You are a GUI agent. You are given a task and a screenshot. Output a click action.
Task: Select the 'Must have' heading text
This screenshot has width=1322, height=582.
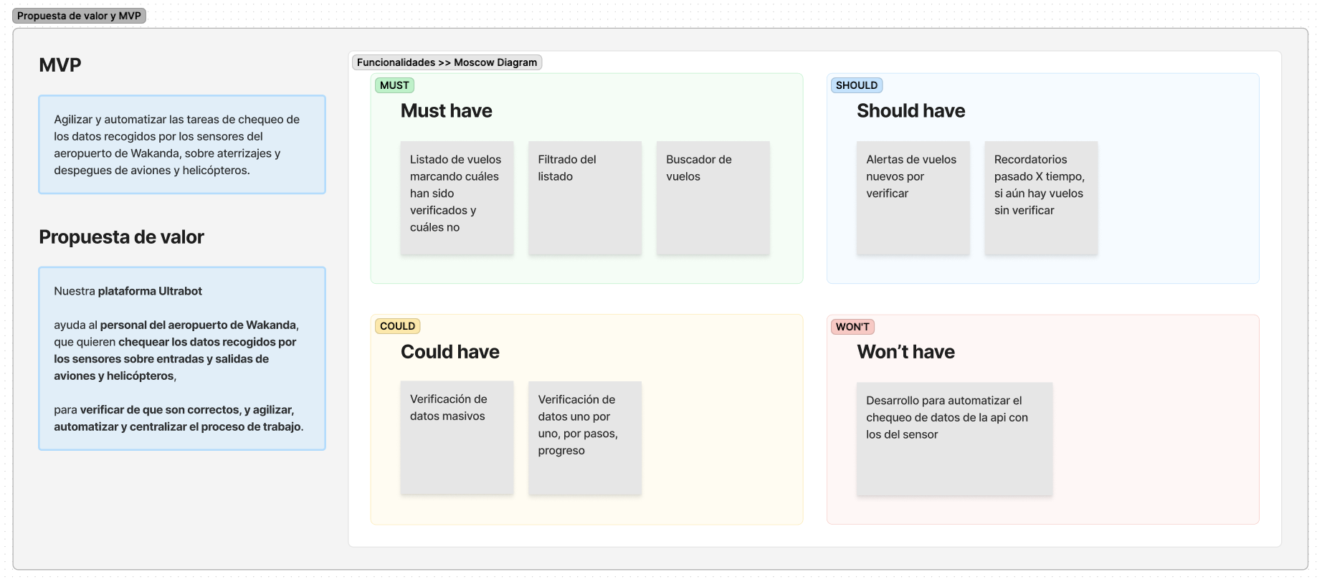click(447, 111)
